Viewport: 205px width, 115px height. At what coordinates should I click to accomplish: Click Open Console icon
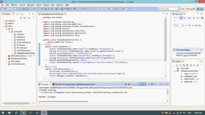158,84
